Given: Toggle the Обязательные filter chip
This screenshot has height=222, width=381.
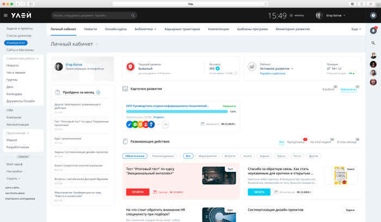Looking at the screenshot, I should click(134, 155).
